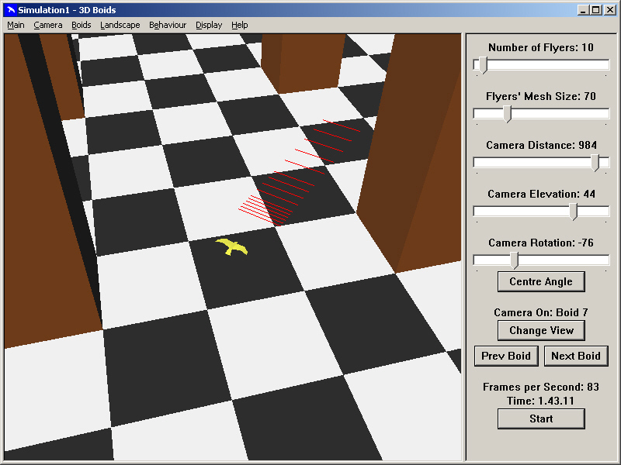Click the Number of Flyers slider thumb
The height and width of the screenshot is (465, 621).
[x=483, y=66]
